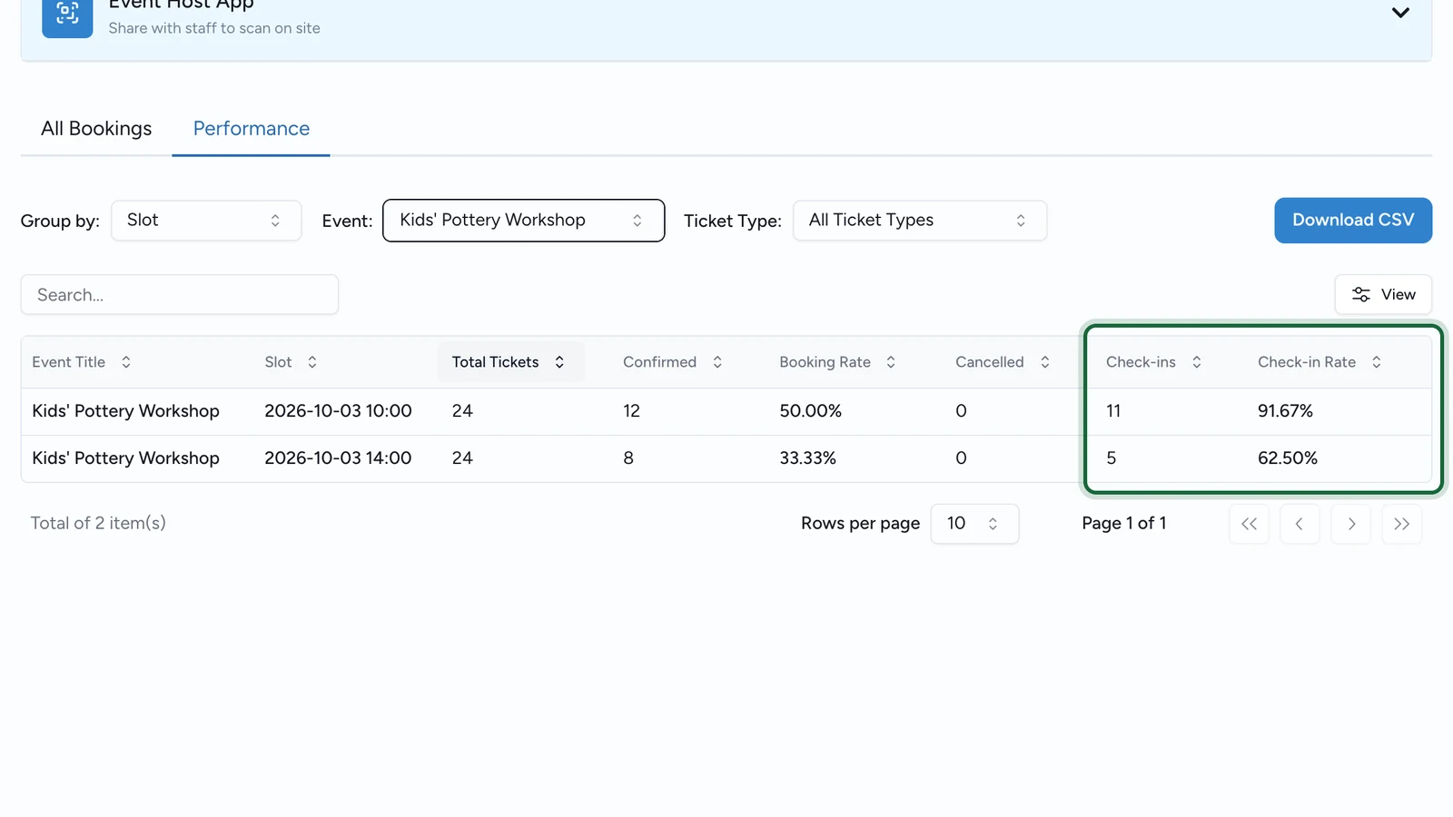Image resolution: width=1453 pixels, height=817 pixels.
Task: Sort by the Booking Rate column
Action: coord(837,362)
